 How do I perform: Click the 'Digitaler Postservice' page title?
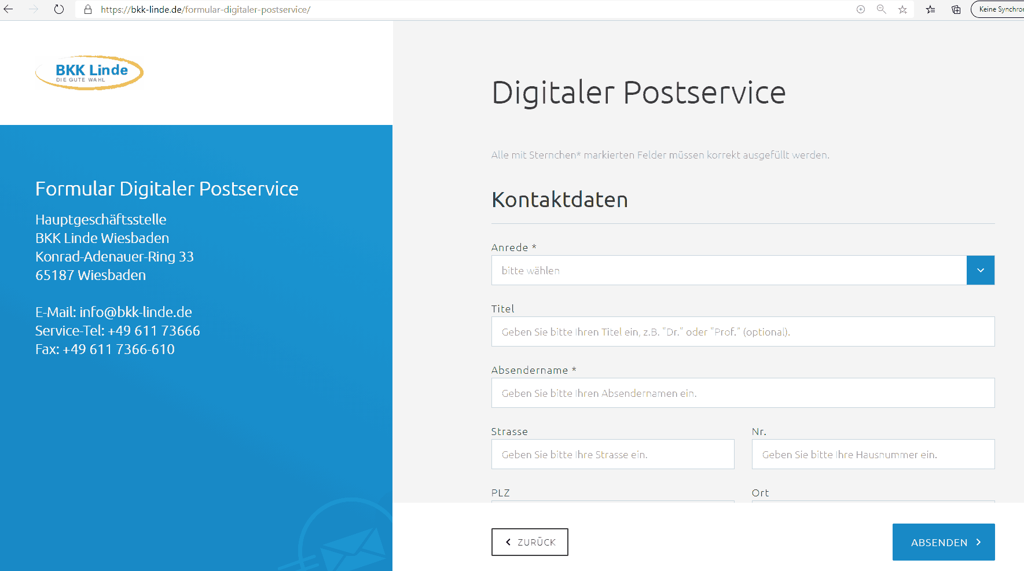(638, 93)
